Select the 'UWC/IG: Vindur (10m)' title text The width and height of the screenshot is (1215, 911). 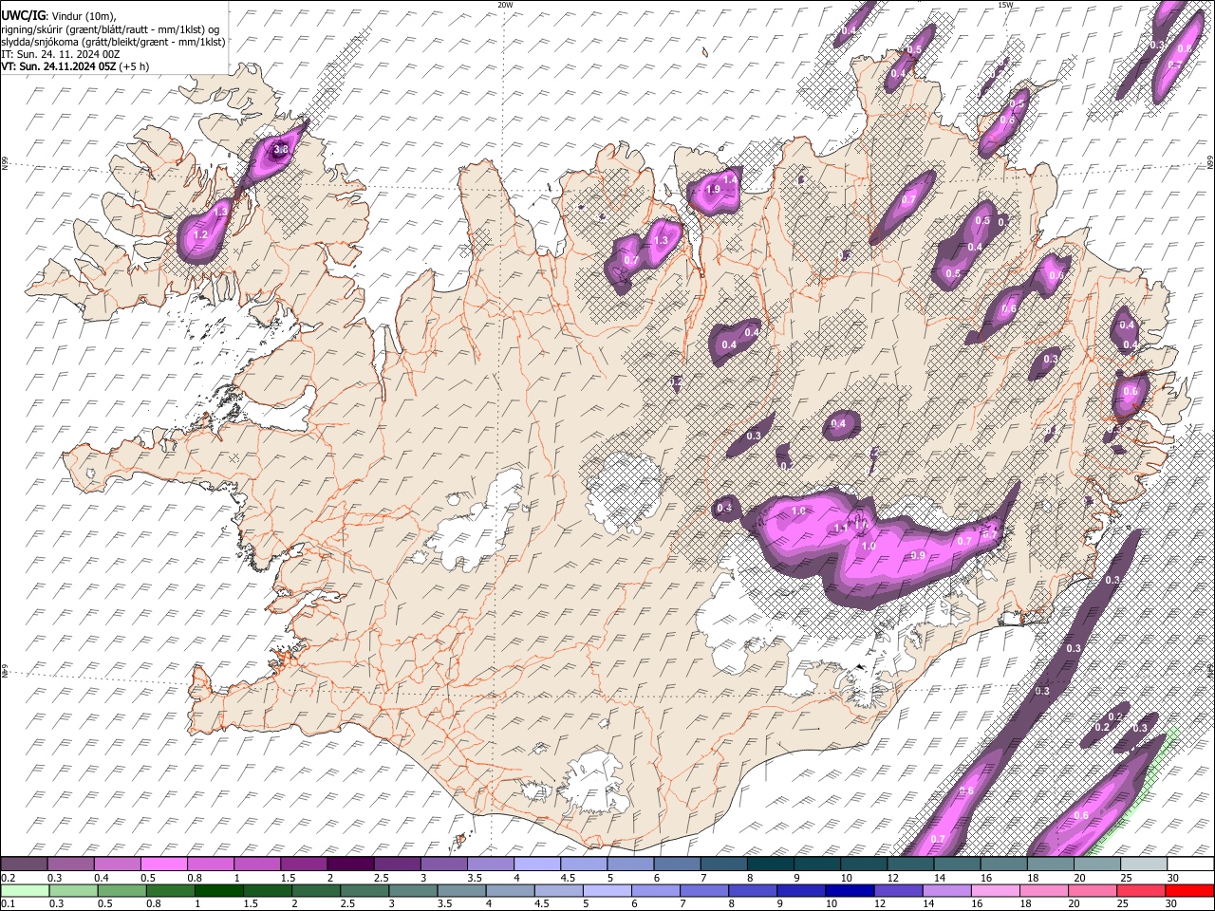[x=57, y=16]
